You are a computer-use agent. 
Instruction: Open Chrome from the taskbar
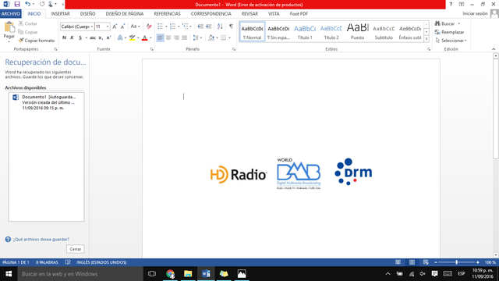[170, 274]
